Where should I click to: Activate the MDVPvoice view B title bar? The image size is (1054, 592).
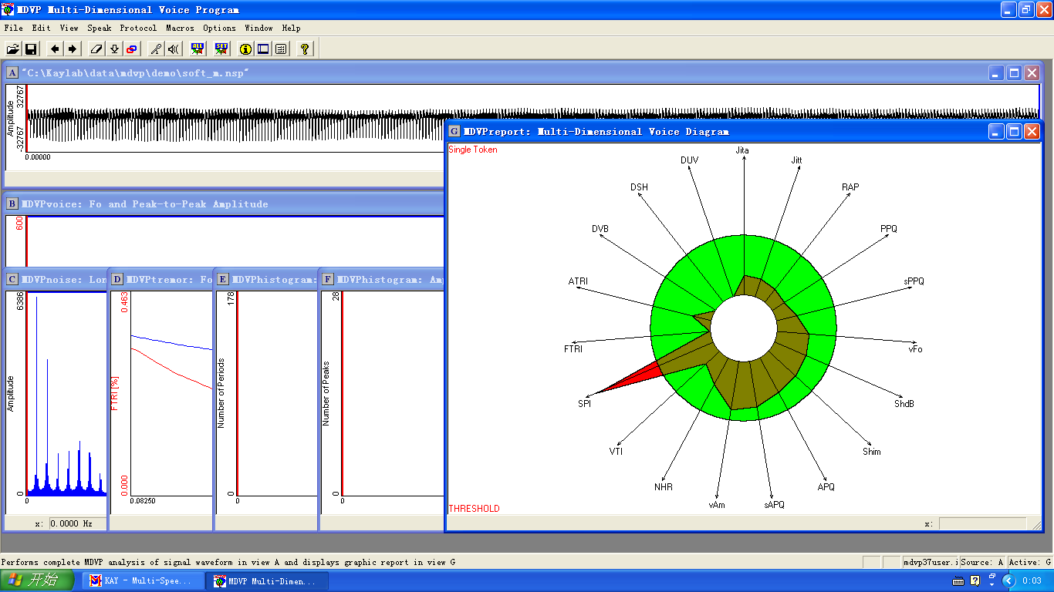224,203
